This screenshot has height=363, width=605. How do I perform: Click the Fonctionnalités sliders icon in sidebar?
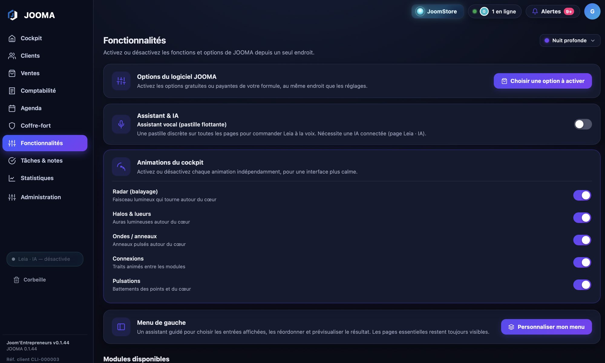(x=12, y=143)
